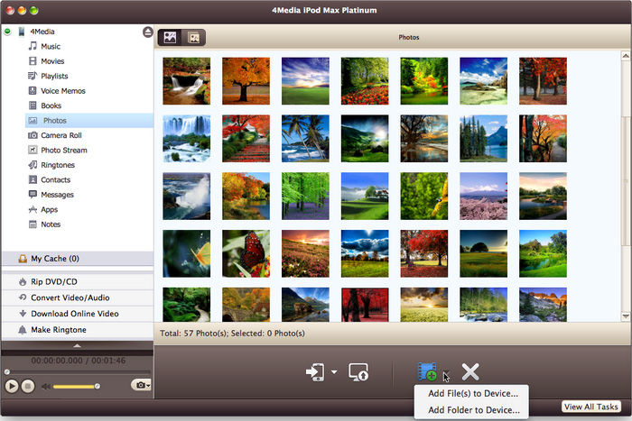Click the copy to computer icon
Screen dimensions: 632x421
tap(358, 371)
